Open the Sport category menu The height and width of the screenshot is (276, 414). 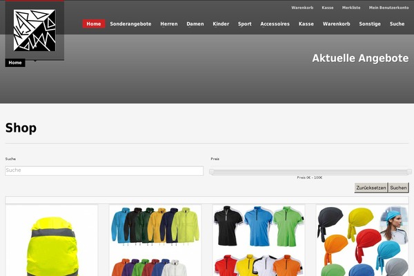pos(244,23)
